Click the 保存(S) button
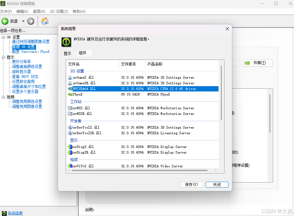 [191, 184]
